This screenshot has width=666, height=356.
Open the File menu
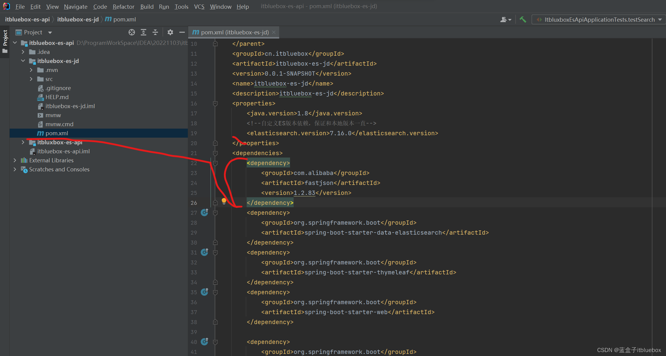[20, 6]
